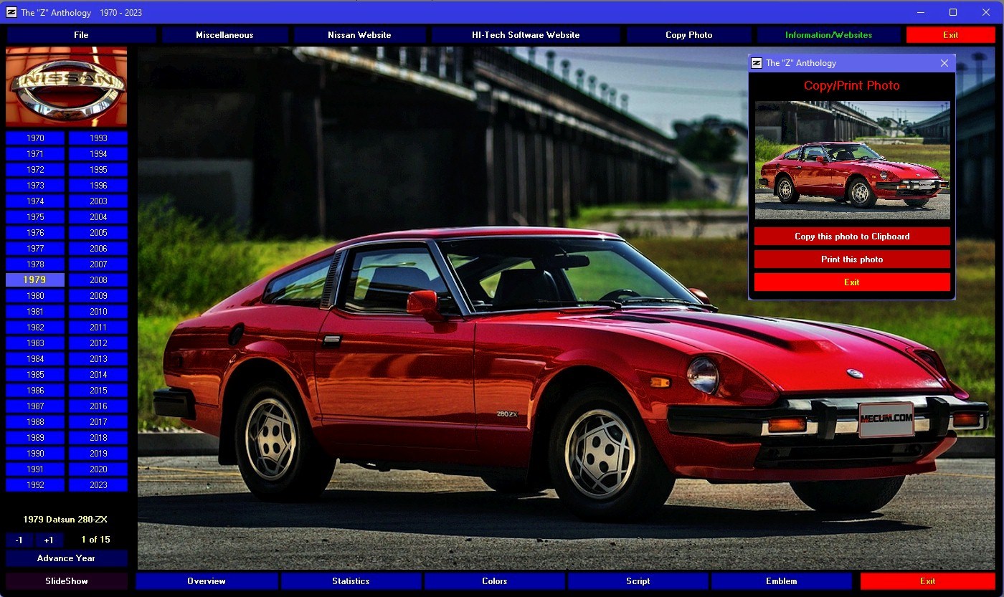Select year 1989
Image resolution: width=1004 pixels, height=597 pixels.
(x=35, y=438)
